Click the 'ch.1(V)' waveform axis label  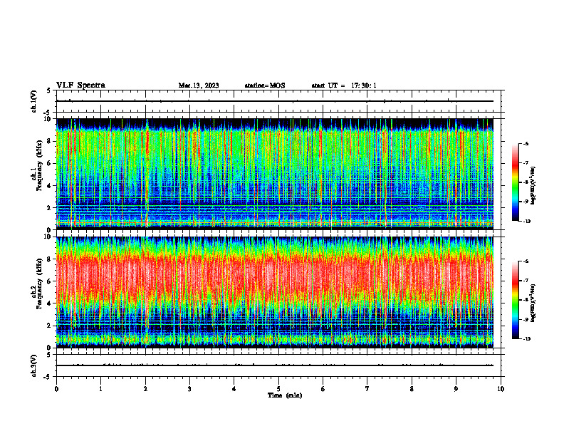[34, 101]
